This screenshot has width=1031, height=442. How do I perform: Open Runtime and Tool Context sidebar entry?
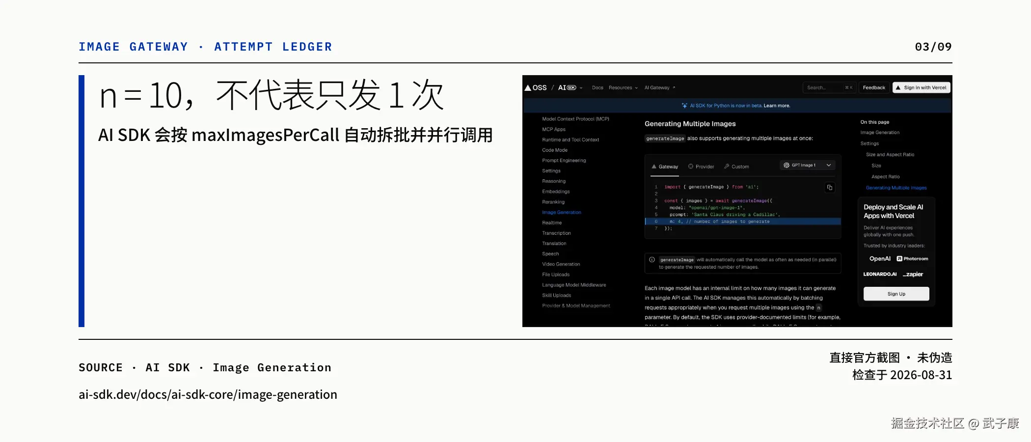click(570, 139)
